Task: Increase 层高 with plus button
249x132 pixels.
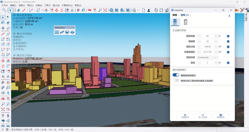Action: pyautogui.click(x=216, y=63)
